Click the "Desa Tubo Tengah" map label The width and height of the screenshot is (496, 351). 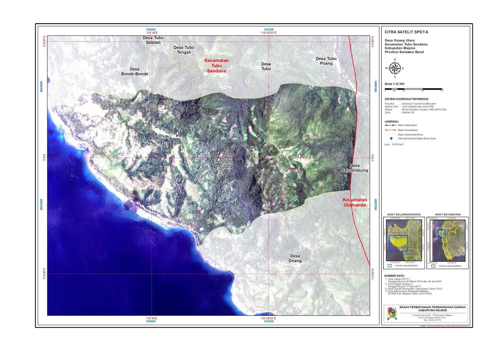(184, 50)
